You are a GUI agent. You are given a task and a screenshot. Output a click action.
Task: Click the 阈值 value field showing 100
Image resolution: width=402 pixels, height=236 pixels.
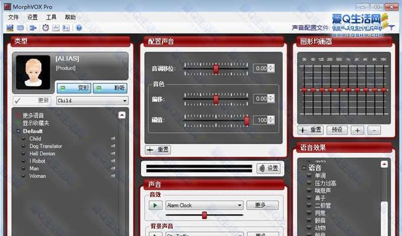261,120
